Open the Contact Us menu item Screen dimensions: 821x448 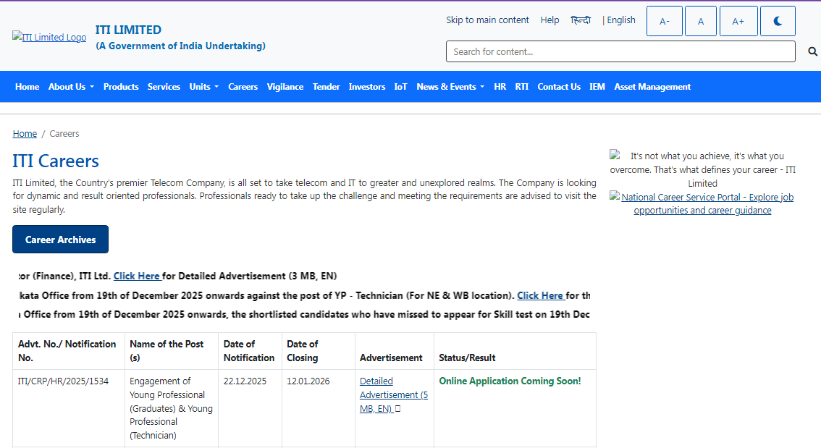[558, 86]
